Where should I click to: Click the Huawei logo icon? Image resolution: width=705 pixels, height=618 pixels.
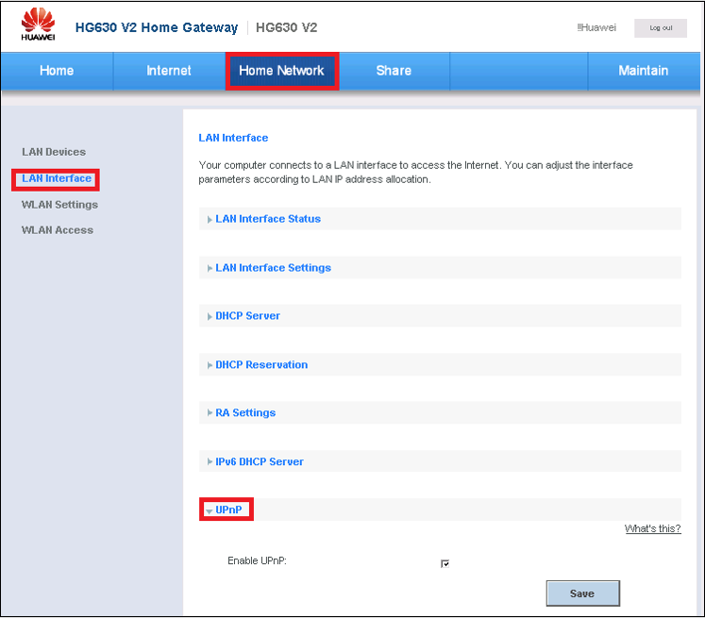(38, 25)
